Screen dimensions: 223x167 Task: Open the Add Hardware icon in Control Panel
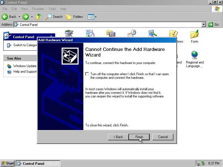click(69, 33)
